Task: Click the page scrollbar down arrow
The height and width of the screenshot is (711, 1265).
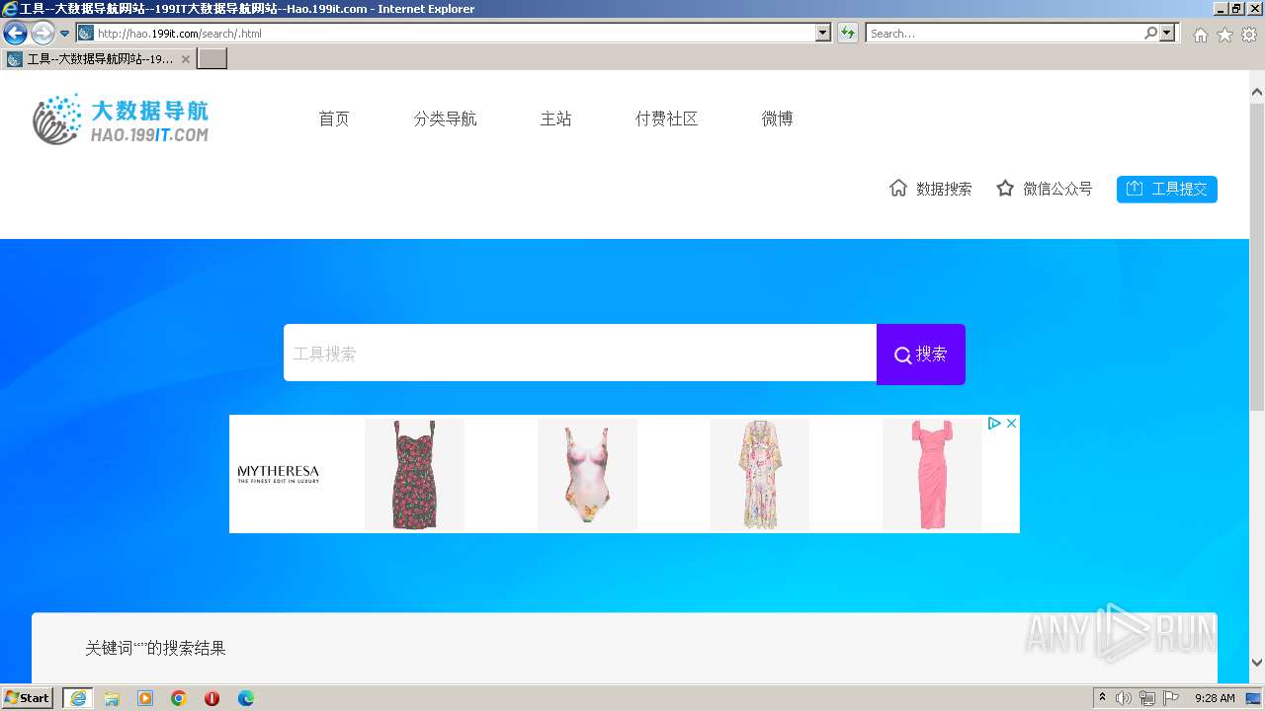Action: (1257, 662)
